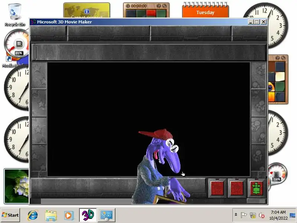The height and width of the screenshot is (223, 297).
Task: Show hidden icons in the system tray
Action: click(x=236, y=215)
